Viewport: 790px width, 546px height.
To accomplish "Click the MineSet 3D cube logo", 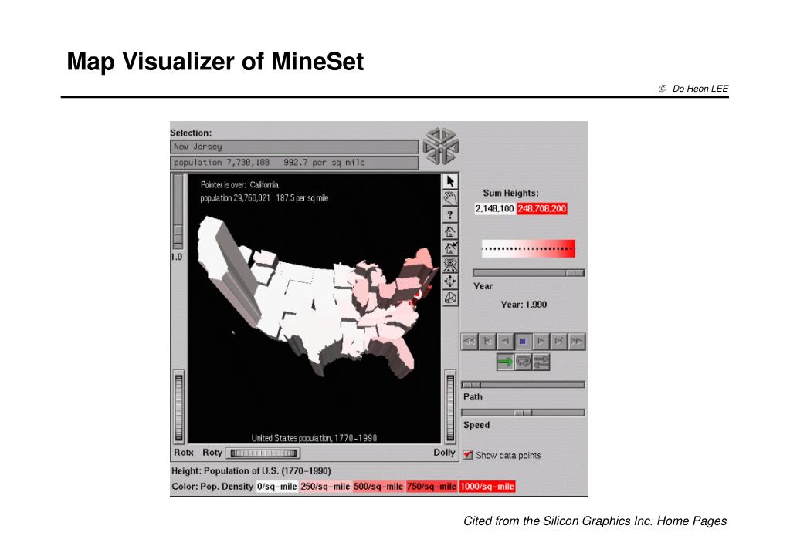I will 441,147.
